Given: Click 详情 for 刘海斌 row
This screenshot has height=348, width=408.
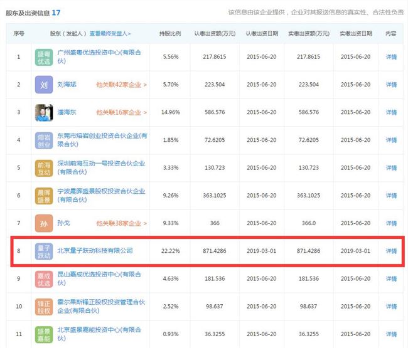Looking at the screenshot, I should tap(391, 85).
